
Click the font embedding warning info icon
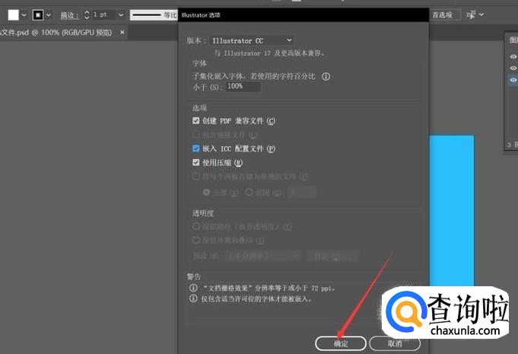(x=193, y=298)
